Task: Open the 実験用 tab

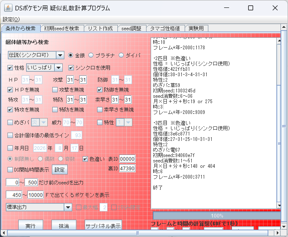Action: [x=196, y=29]
